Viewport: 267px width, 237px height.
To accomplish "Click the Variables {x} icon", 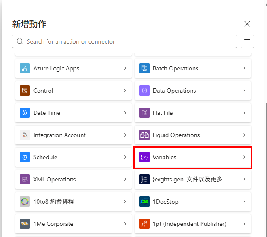I will pos(144,157).
